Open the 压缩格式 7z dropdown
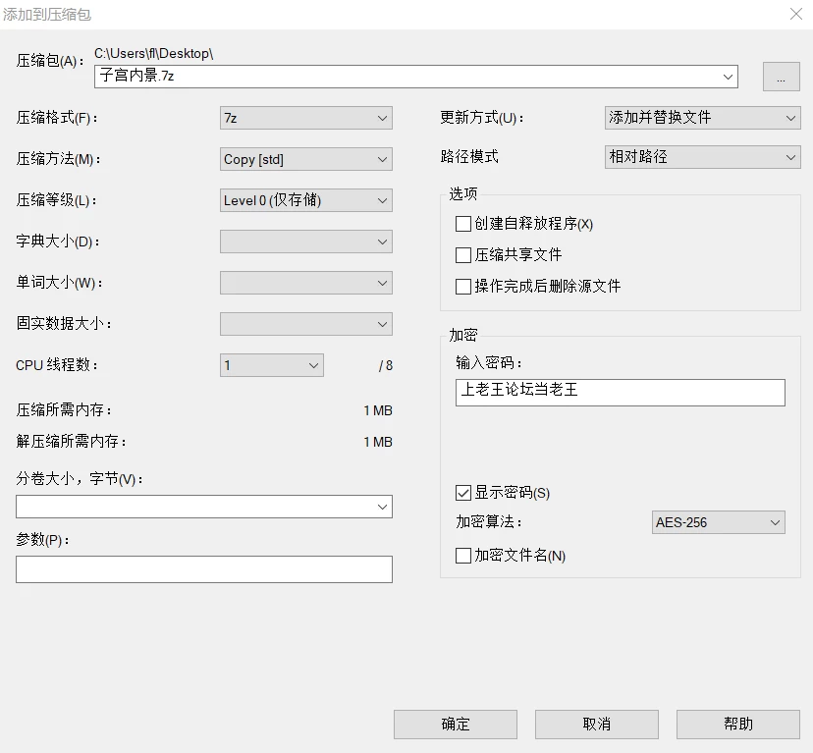The height and width of the screenshot is (753, 813). coord(306,118)
